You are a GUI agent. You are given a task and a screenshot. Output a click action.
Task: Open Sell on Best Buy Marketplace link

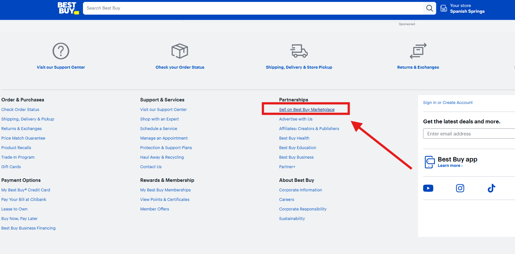307,109
